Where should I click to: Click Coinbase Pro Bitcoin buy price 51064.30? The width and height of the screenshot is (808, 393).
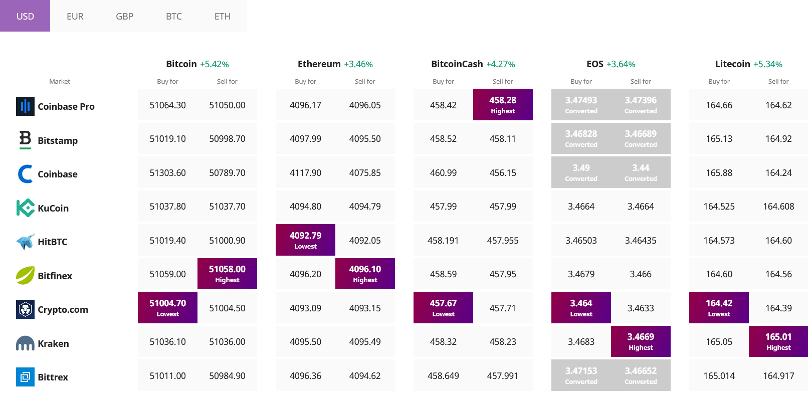[167, 105]
